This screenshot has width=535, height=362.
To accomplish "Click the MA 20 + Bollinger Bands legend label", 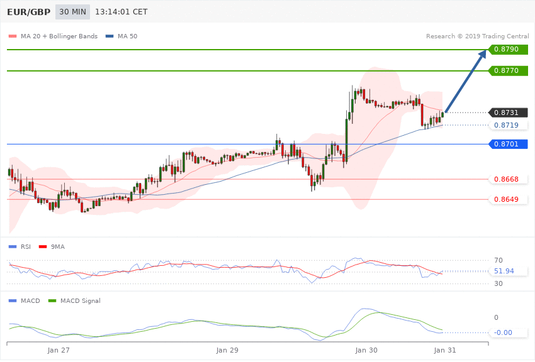I will click(x=59, y=36).
